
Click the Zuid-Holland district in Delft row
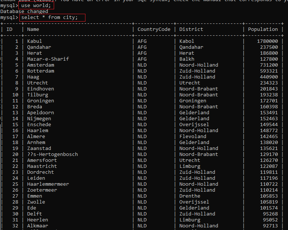point(197,214)
